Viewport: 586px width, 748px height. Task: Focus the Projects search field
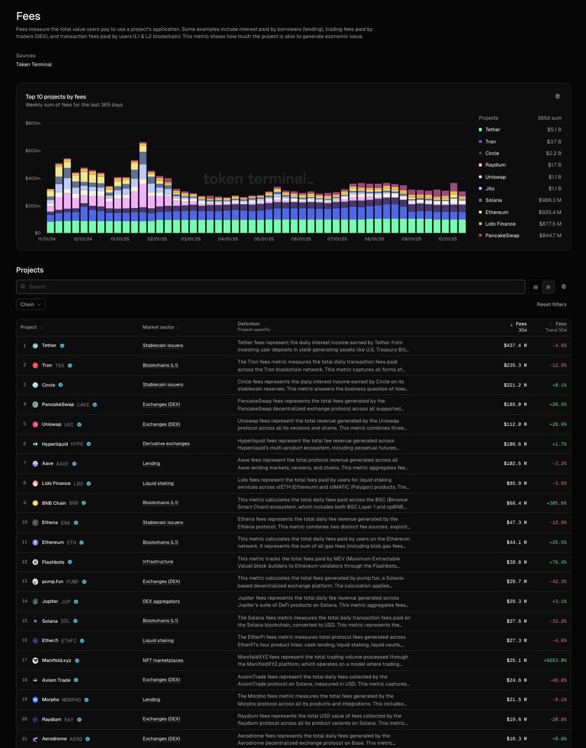(x=271, y=287)
